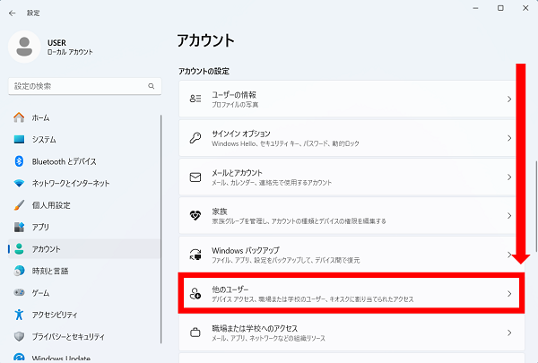Click the main page vertical scrollbar

[x=536, y=206]
